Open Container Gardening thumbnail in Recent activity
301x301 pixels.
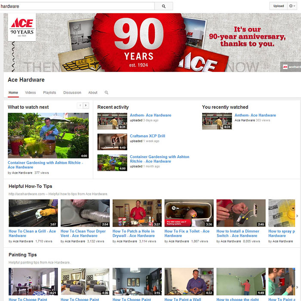point(112,163)
